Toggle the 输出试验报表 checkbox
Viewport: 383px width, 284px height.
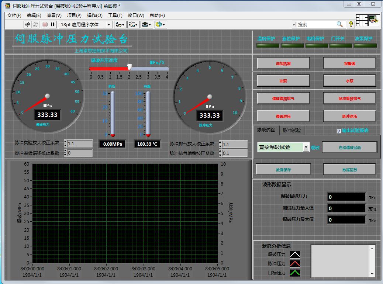[x=339, y=131]
